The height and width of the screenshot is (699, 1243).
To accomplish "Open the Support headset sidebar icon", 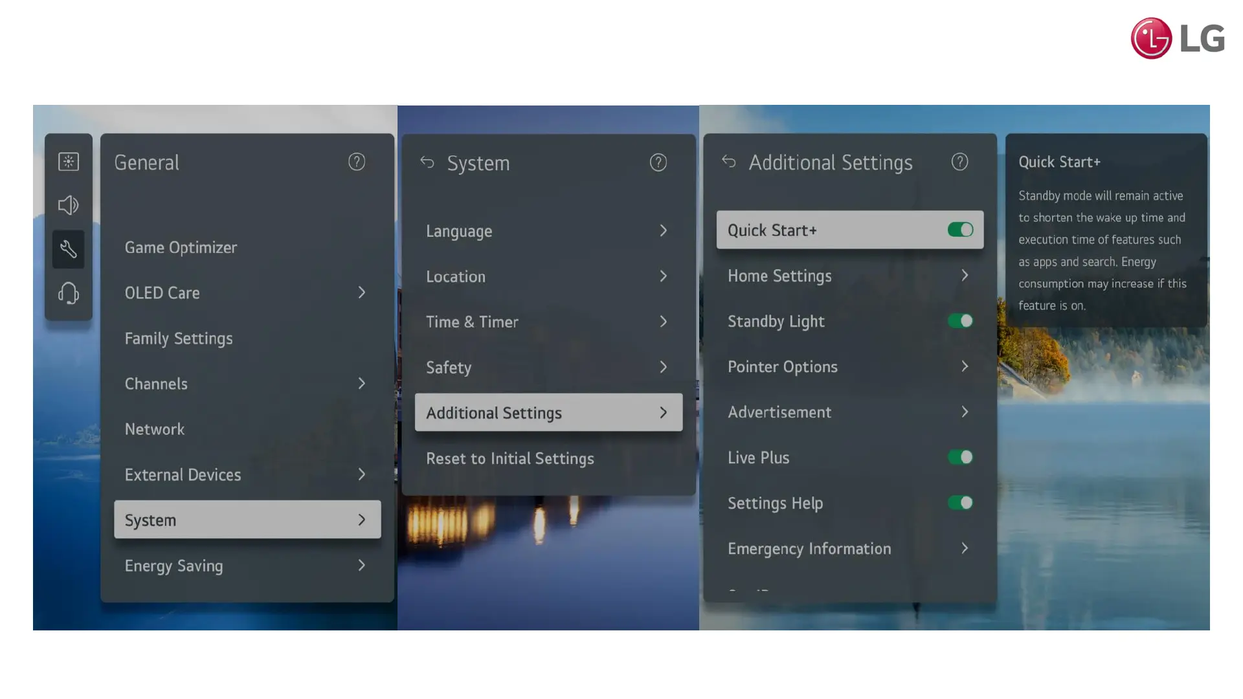I will [69, 293].
